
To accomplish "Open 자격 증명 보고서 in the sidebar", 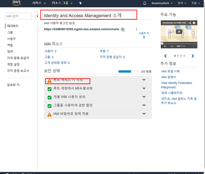I will click(18, 71).
